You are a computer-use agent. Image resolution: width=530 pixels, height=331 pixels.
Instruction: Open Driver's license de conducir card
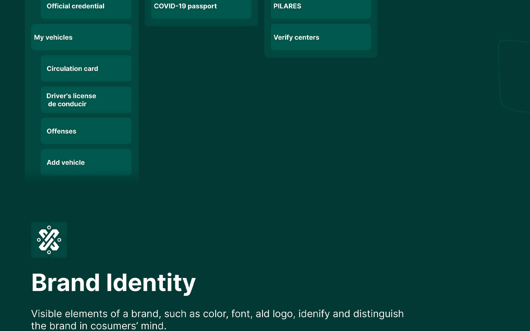pos(86,100)
